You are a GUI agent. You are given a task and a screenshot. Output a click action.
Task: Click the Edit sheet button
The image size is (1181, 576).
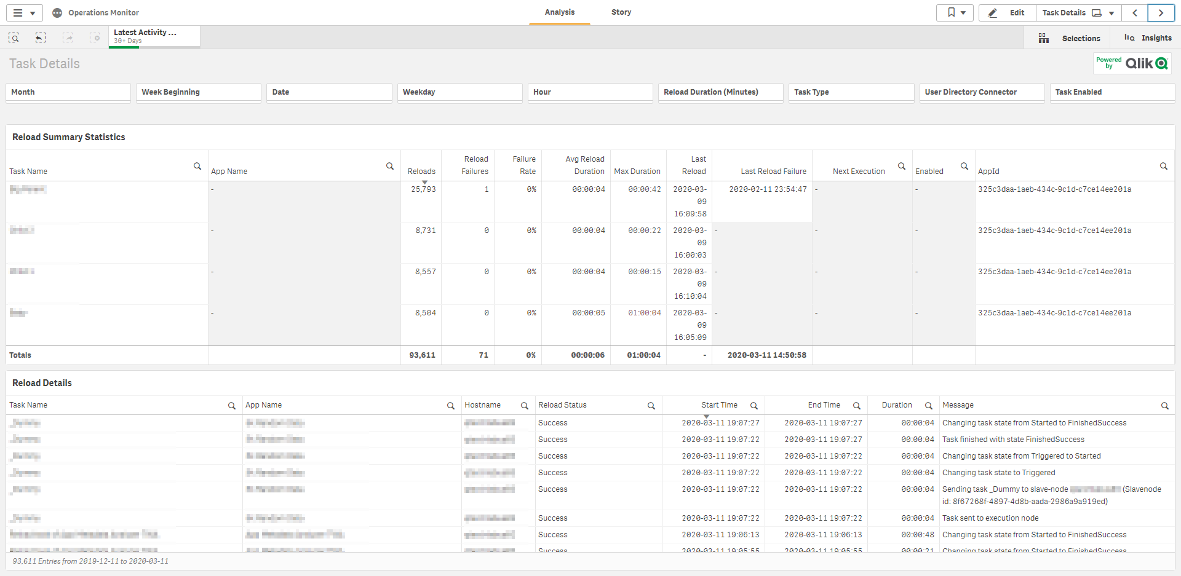[1007, 13]
